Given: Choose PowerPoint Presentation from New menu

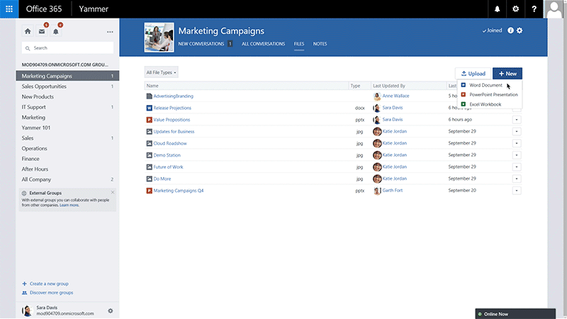Looking at the screenshot, I should coord(493,95).
